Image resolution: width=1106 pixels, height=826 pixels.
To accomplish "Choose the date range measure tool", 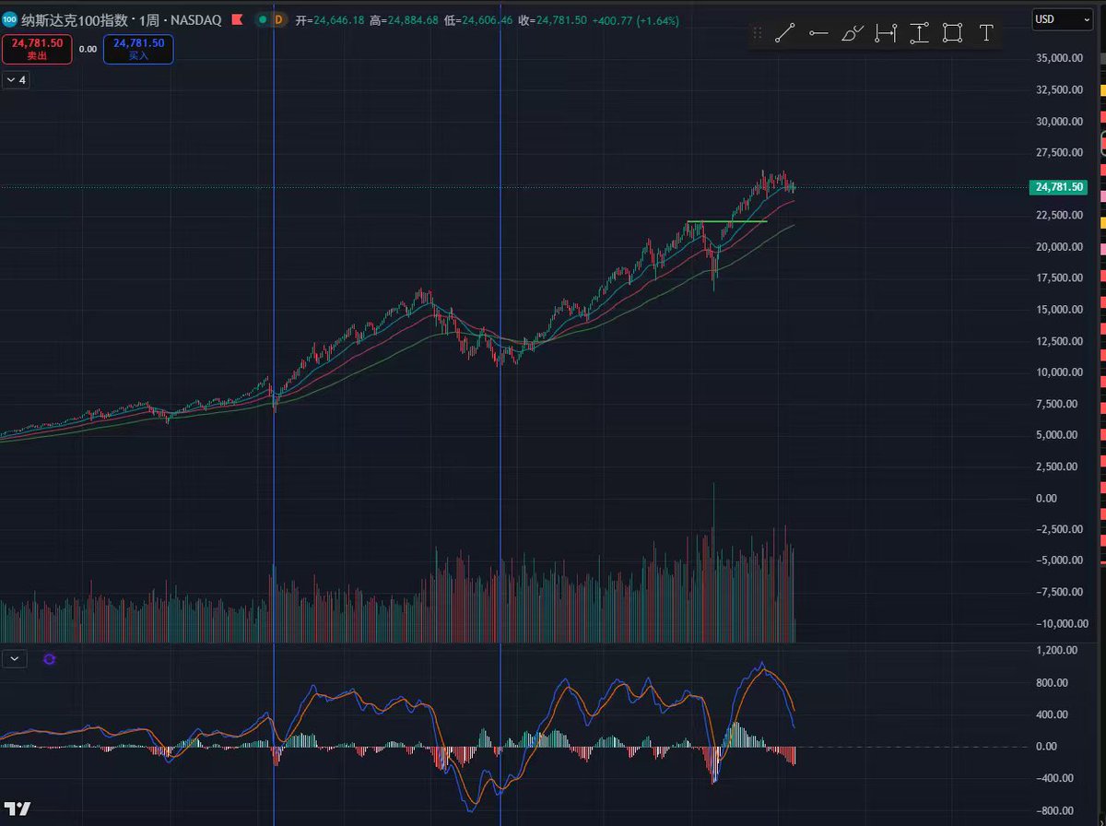I will pyautogui.click(x=886, y=34).
